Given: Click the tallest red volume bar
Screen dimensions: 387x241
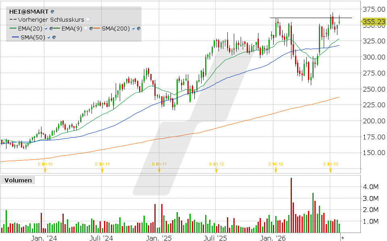Looking at the screenshot, I should pyautogui.click(x=291, y=205).
